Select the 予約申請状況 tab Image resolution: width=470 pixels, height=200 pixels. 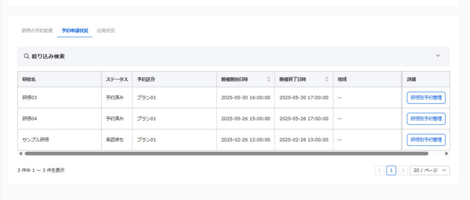(x=75, y=31)
